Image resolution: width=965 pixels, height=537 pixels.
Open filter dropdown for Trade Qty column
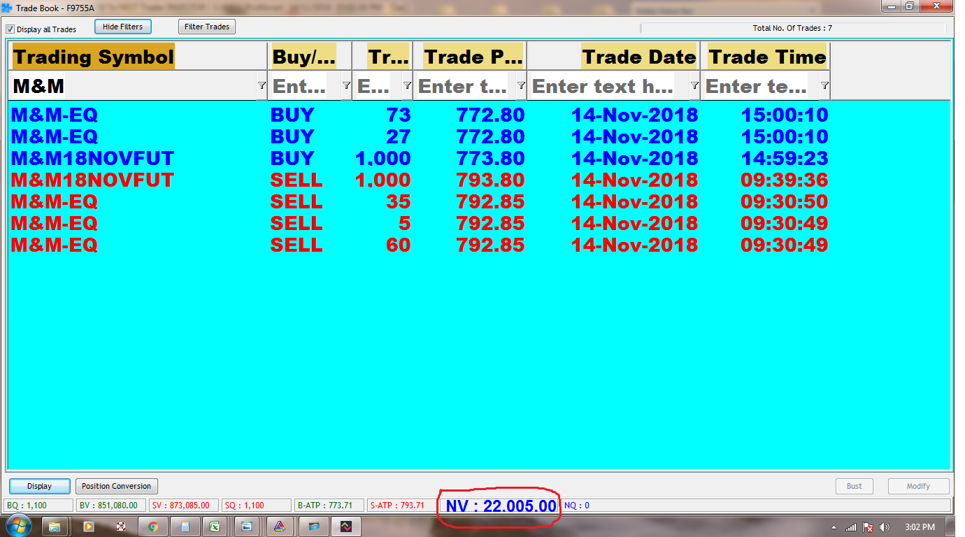[407, 85]
